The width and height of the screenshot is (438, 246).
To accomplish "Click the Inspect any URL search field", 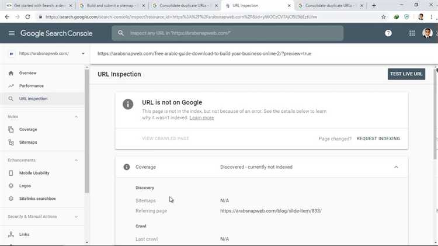I will tap(227, 33).
